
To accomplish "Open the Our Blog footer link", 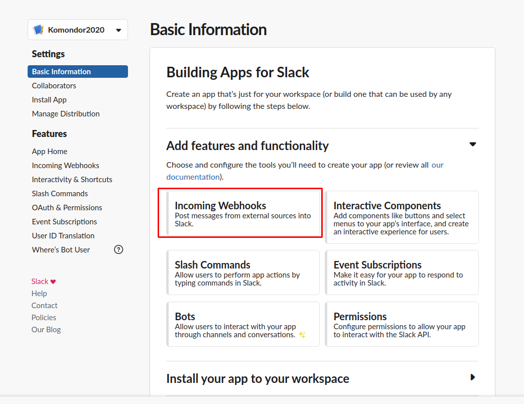I will coord(46,330).
